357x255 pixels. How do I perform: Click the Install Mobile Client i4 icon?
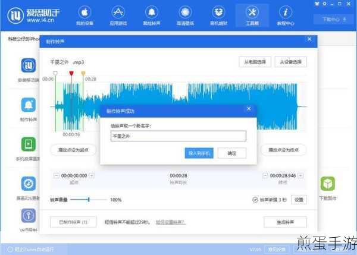point(29,65)
